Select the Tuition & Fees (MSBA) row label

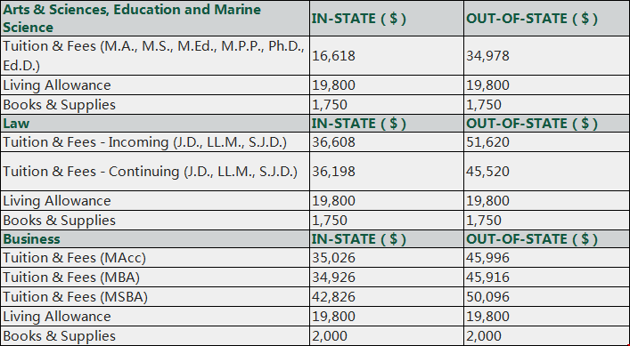[x=75, y=297]
